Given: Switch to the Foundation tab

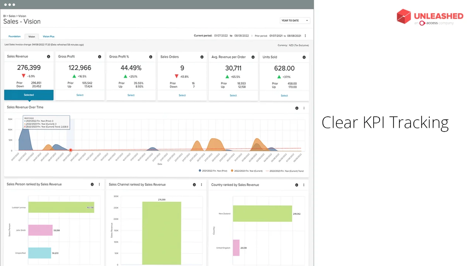Looking at the screenshot, I should [14, 37].
